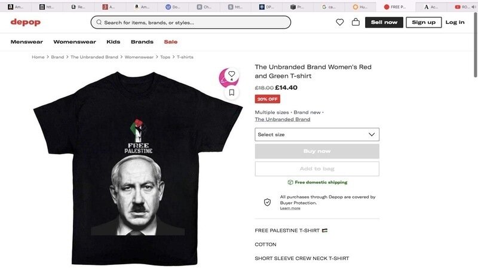The width and height of the screenshot is (478, 269).
Task: Click the Sell now button
Action: click(384, 22)
